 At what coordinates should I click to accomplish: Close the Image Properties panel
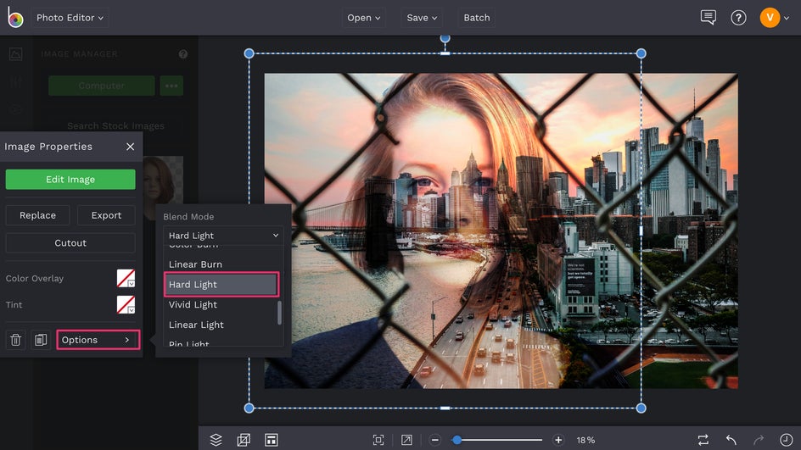131,147
